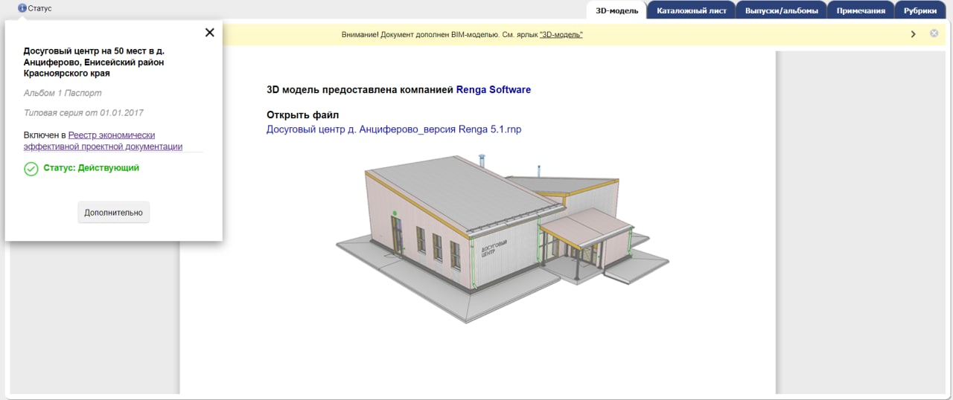Click the 3D building model image
The image size is (953, 400).
(x=501, y=236)
